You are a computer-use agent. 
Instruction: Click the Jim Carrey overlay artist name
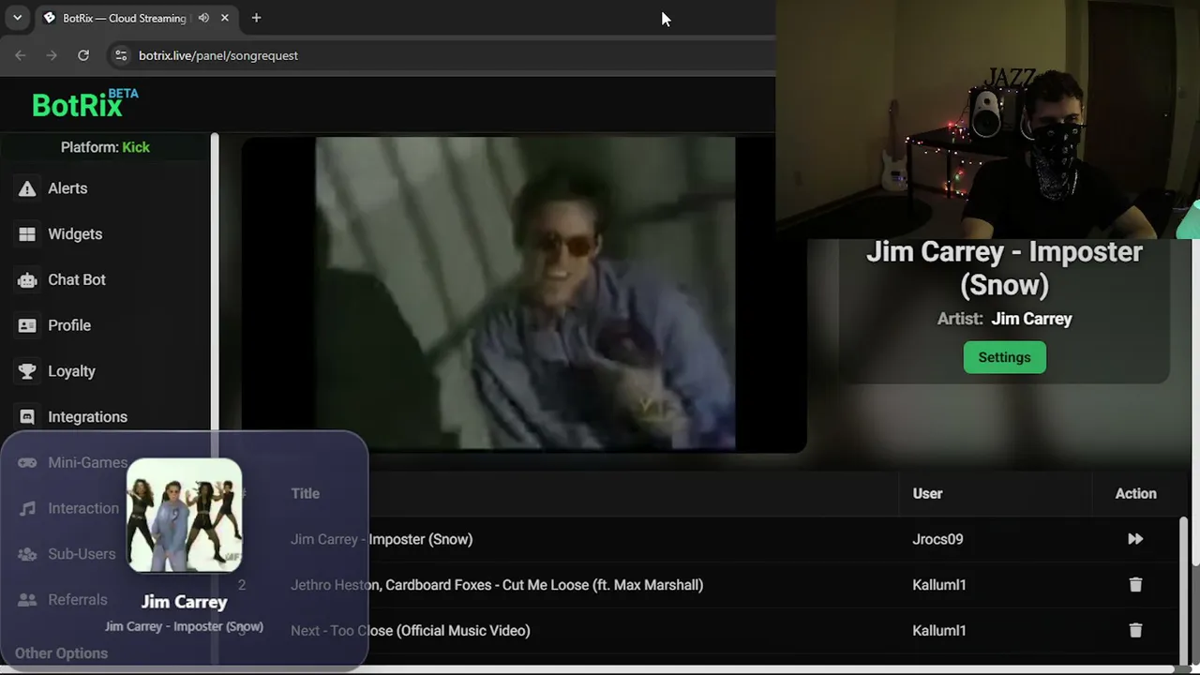pyautogui.click(x=184, y=602)
